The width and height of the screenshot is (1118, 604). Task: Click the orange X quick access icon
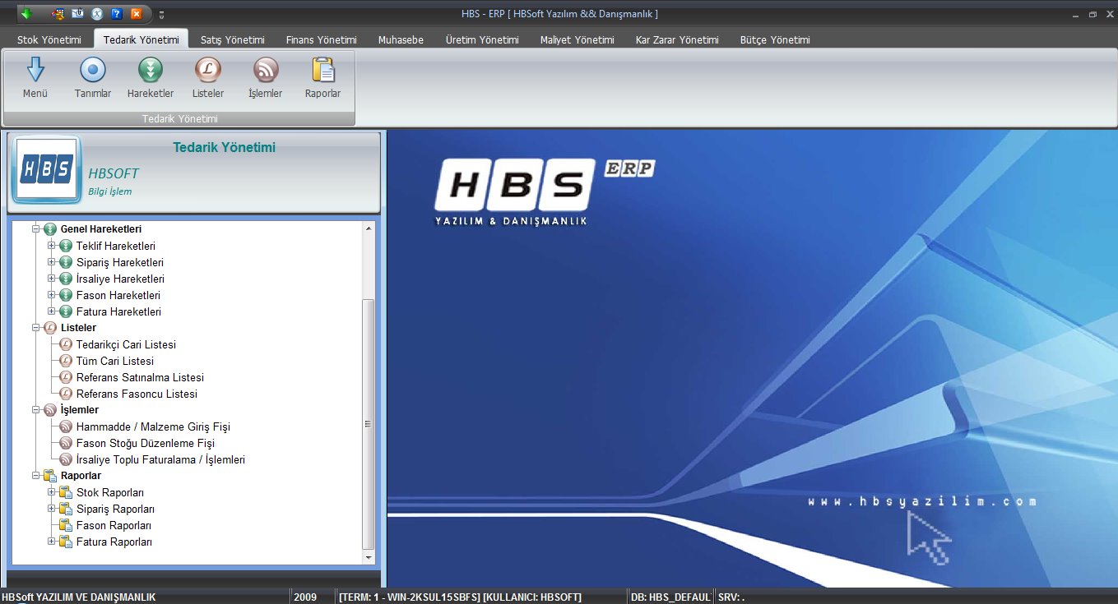point(137,14)
